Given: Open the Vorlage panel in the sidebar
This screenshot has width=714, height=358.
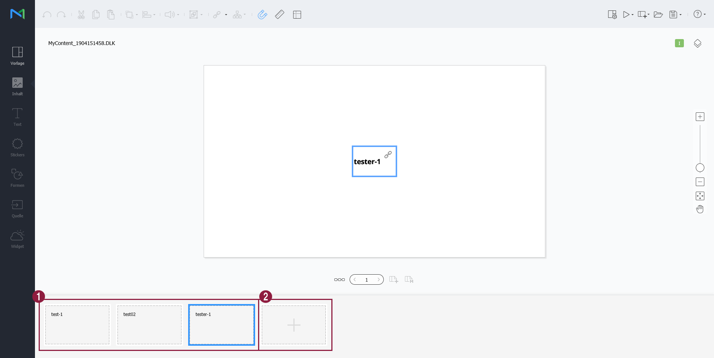Looking at the screenshot, I should click(17, 56).
